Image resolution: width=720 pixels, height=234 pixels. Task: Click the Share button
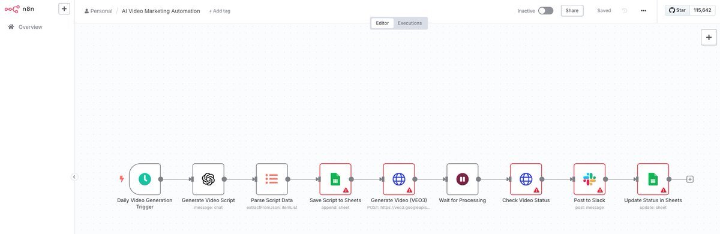pyautogui.click(x=572, y=11)
